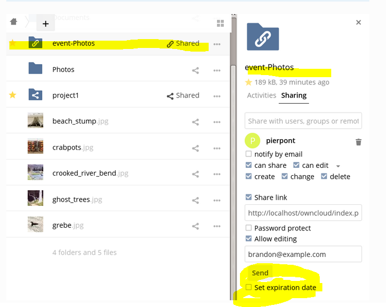Click the share icon for grebe.jpg

196,226
